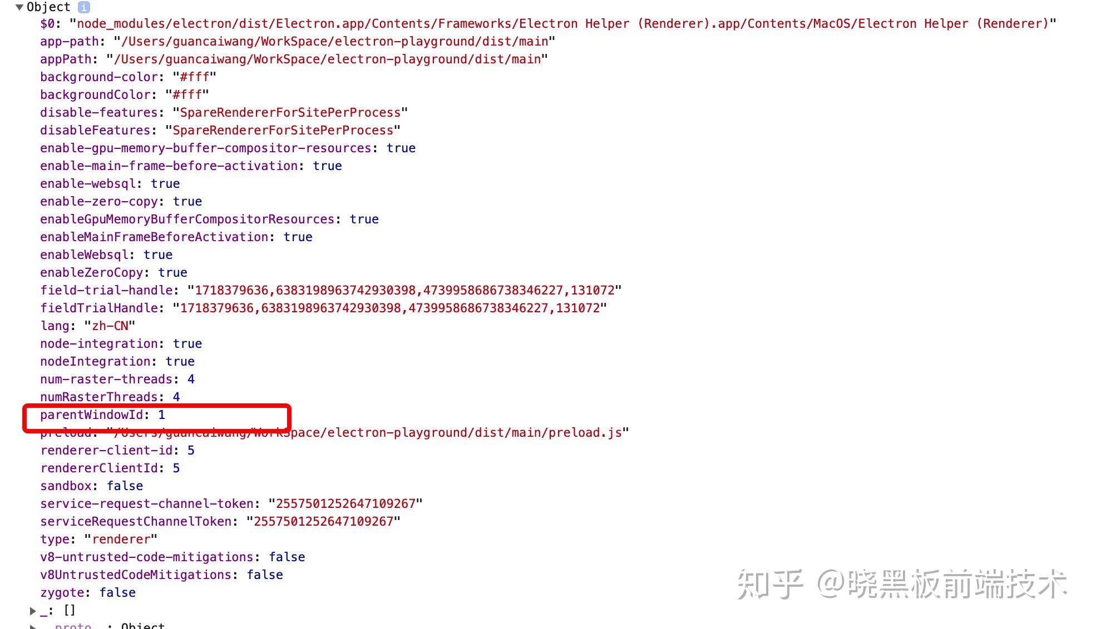
Task: Click the zygote false property
Action: [88, 592]
